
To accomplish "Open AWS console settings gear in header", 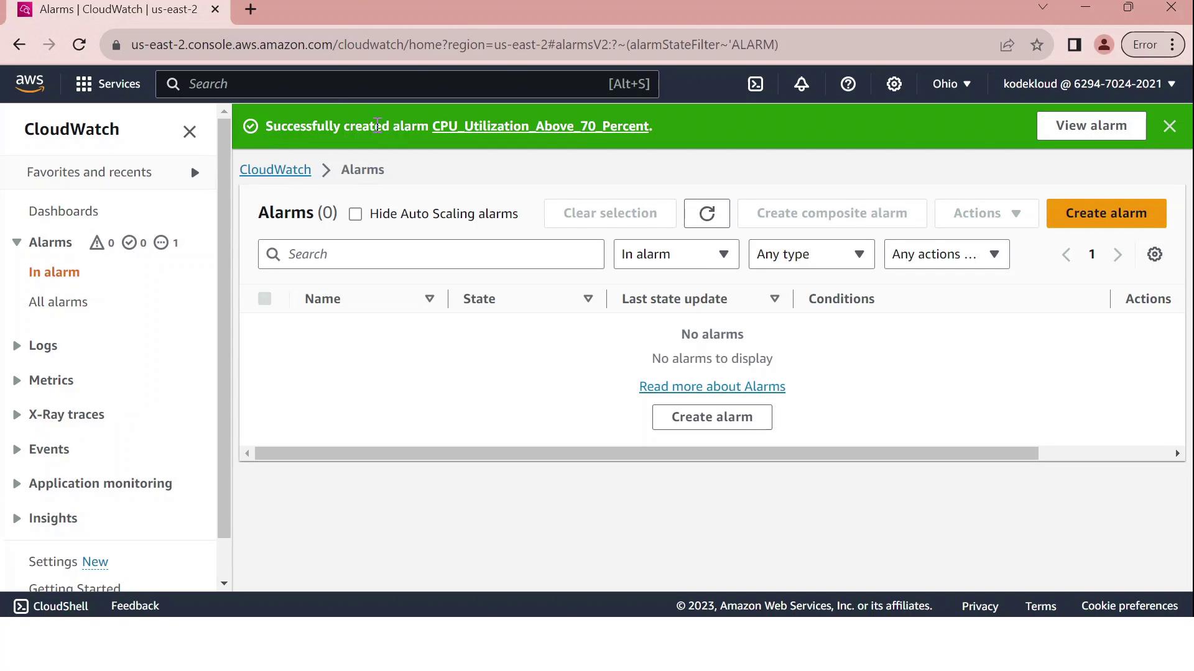I will (894, 84).
